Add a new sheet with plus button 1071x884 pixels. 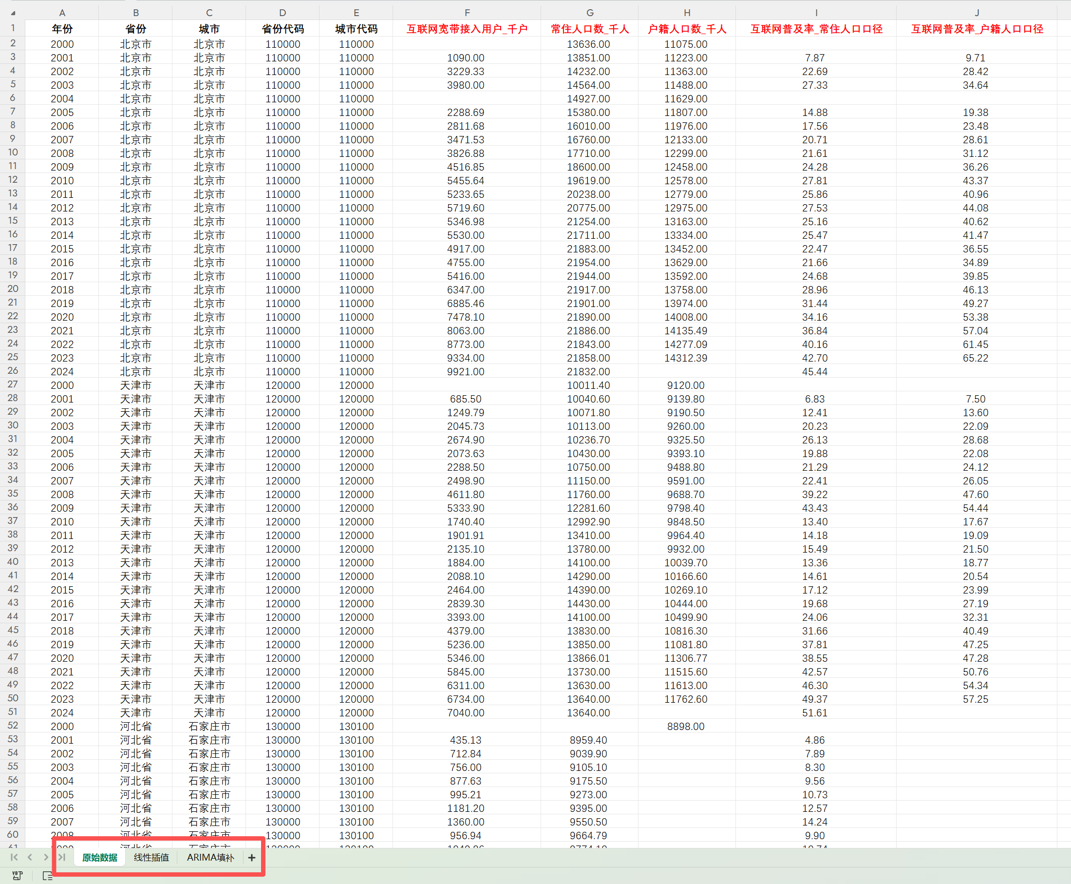click(251, 858)
